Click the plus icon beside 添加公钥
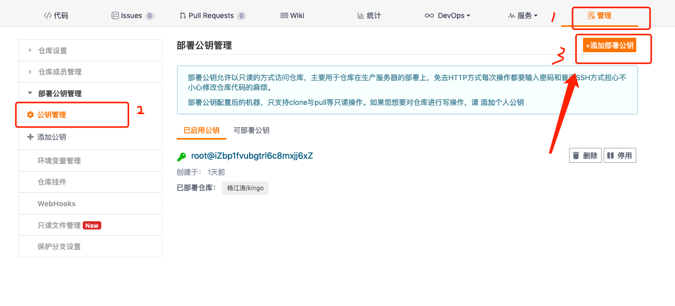The image size is (675, 306). click(x=30, y=137)
